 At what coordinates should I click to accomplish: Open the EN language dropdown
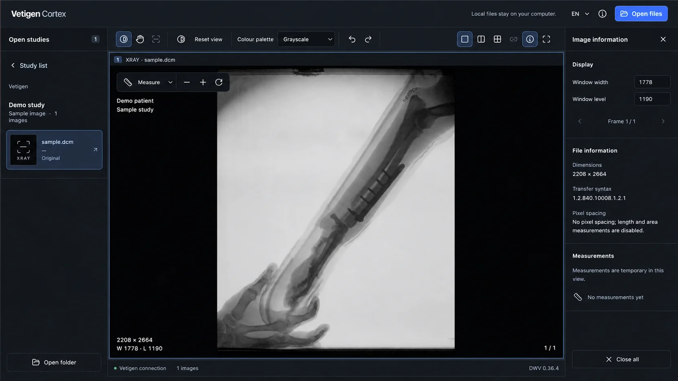pyautogui.click(x=580, y=14)
